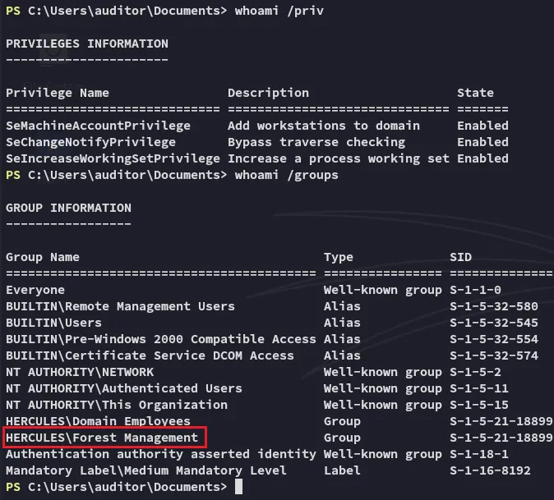Select BUILTIN\Certificate Service DCOM Access group
This screenshot has width=554, height=500.
point(150,356)
